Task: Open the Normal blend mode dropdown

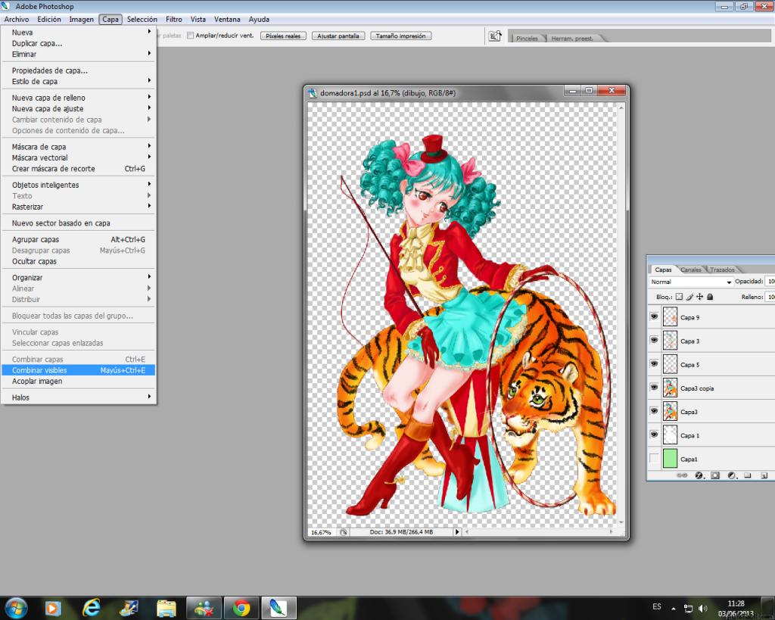Action: [x=690, y=282]
